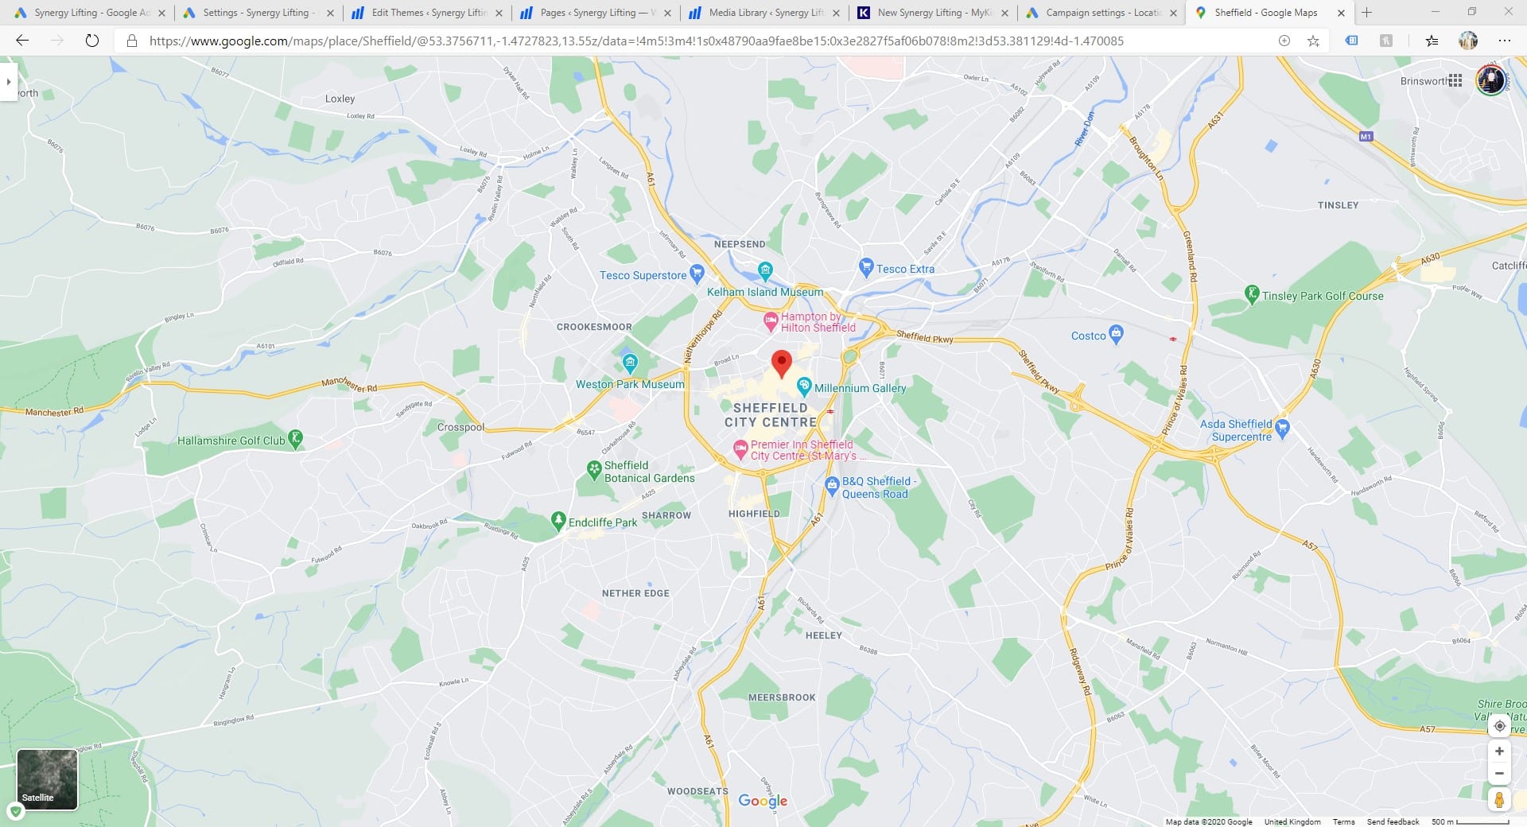Zoom in with the plus button
This screenshot has width=1527, height=827.
pyautogui.click(x=1499, y=751)
